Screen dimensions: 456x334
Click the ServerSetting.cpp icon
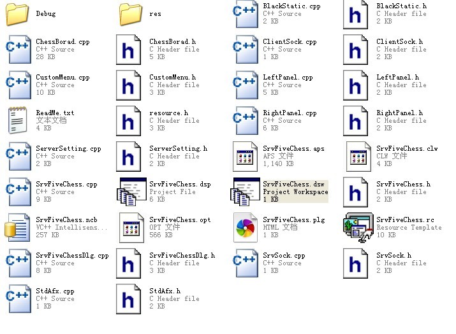pos(18,157)
